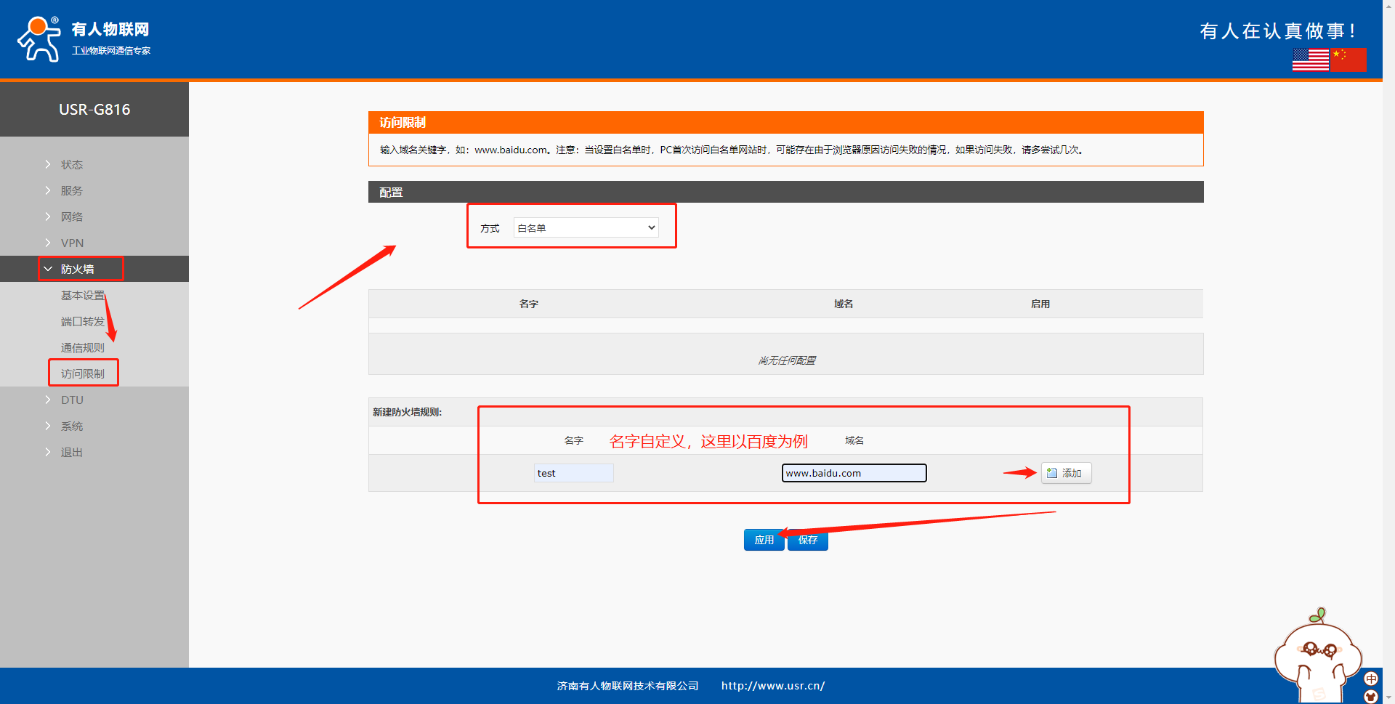1395x704 pixels.
Task: Open the 基本设置 firewall page
Action: click(83, 295)
